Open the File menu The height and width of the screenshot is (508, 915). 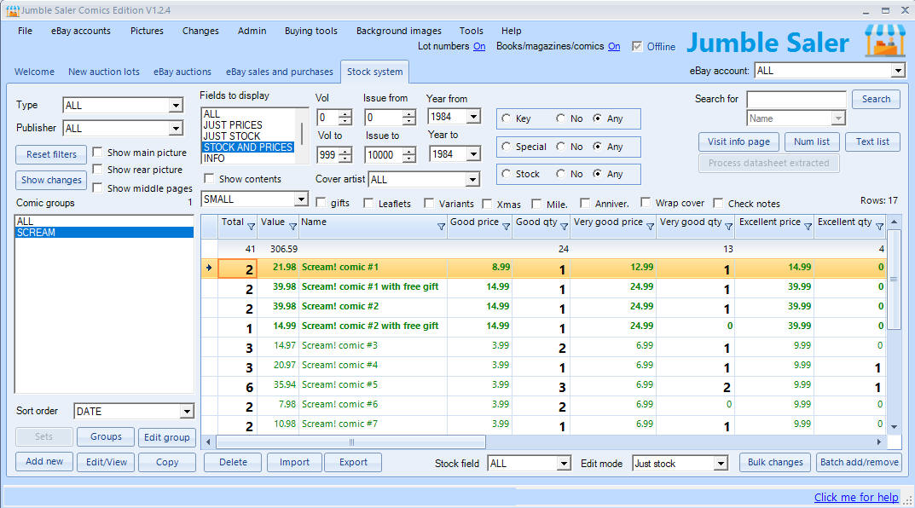point(25,31)
